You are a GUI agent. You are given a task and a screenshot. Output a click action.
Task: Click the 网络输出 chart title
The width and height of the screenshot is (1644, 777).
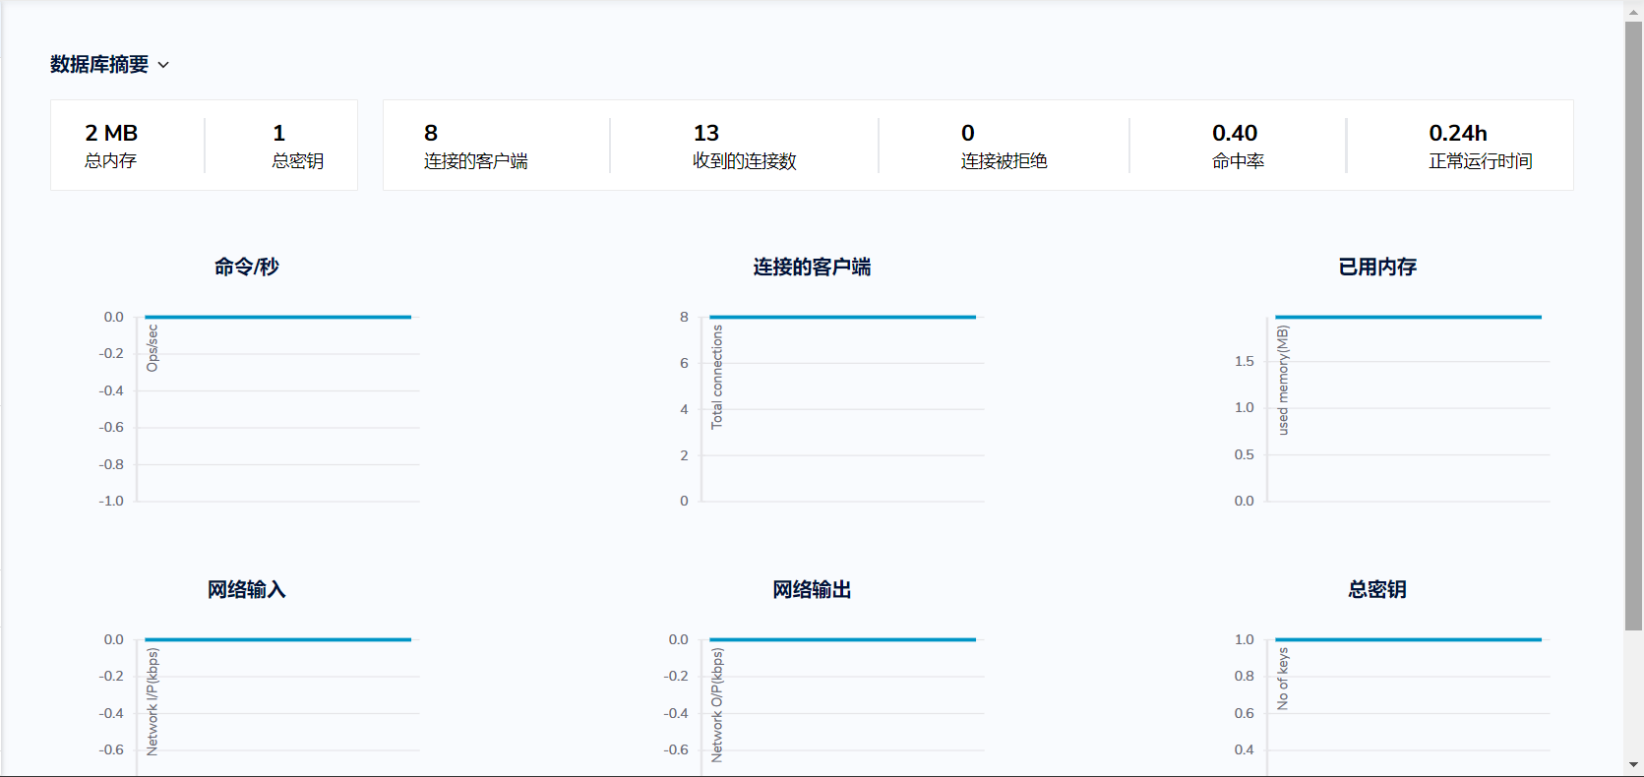tap(812, 589)
